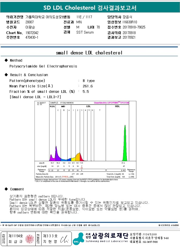This screenshot has width=180, height=249.
Task: Click the department value 'MN'
Action: pos(79,22)
